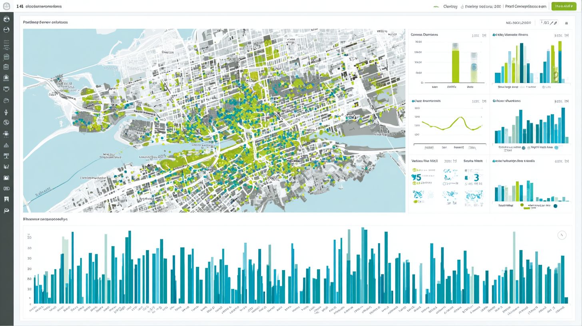
Task: Open the topmost globe icon in left sidebar
Action: coord(6,19)
